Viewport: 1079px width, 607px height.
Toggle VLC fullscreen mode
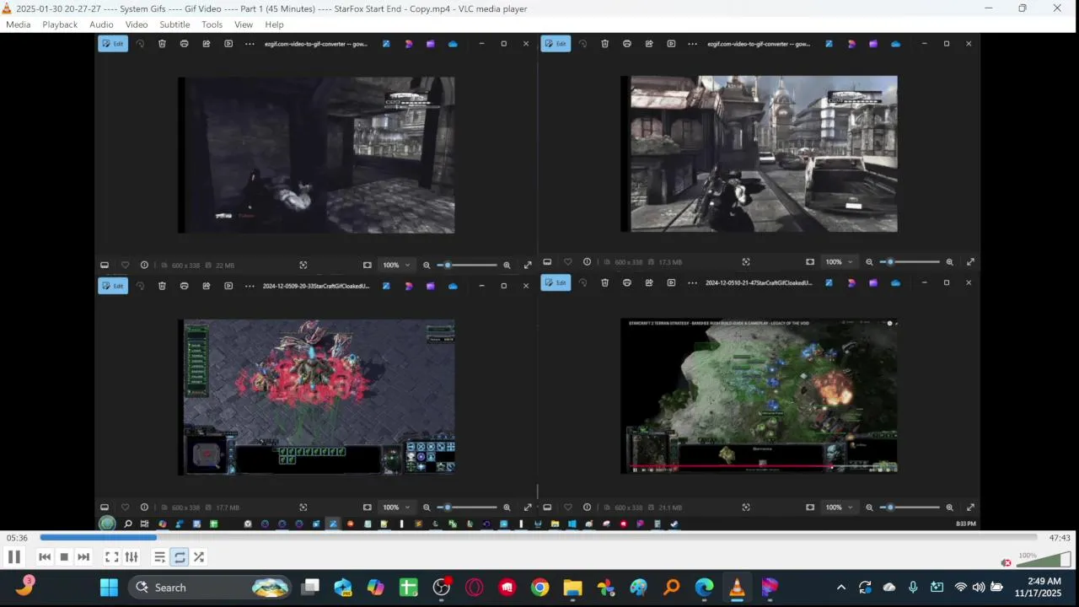coord(111,556)
